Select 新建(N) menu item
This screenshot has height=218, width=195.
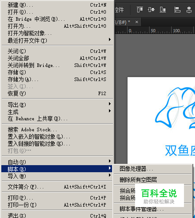click(57, 5)
